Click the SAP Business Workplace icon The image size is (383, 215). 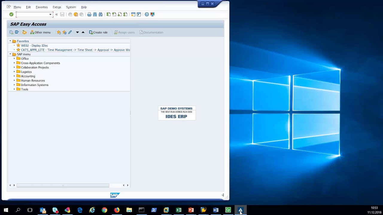24,32
